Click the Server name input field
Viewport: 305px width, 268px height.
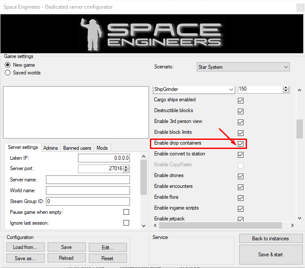point(88,180)
